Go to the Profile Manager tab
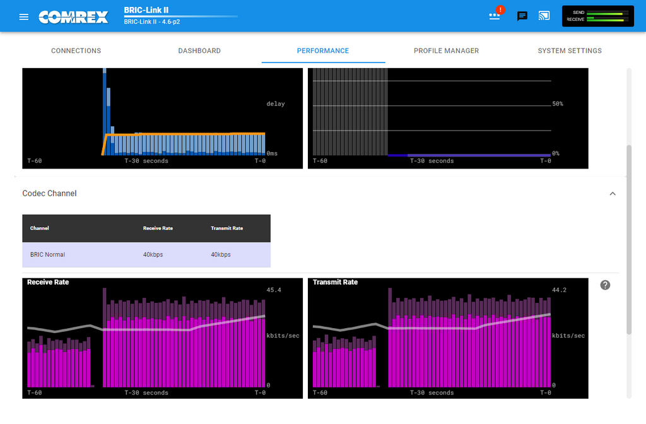This screenshot has height=424, width=646. tap(446, 50)
